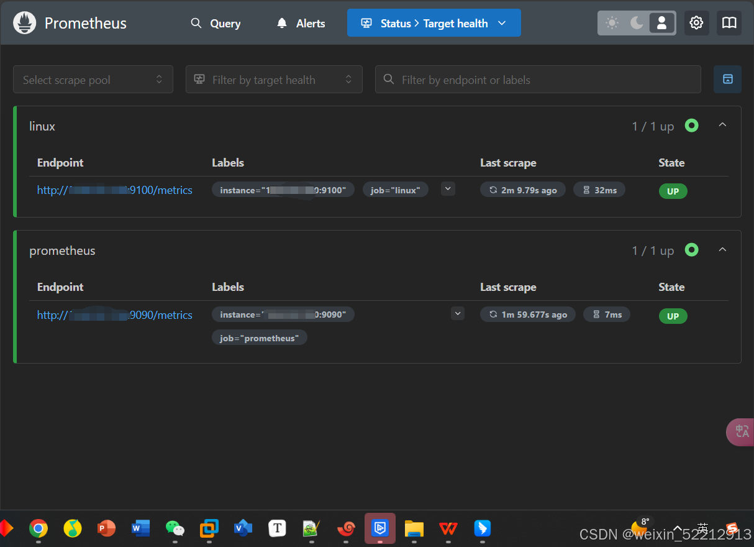The height and width of the screenshot is (547, 754).
Task: Select system theme with the user icon
Action: pos(661,22)
